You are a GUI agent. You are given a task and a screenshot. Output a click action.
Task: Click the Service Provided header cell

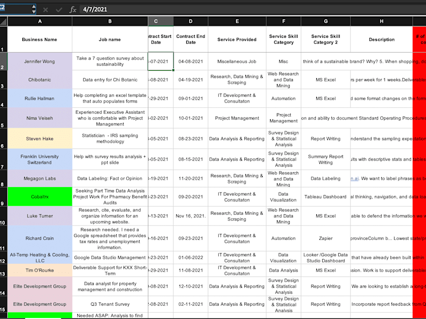pyautogui.click(x=237, y=39)
